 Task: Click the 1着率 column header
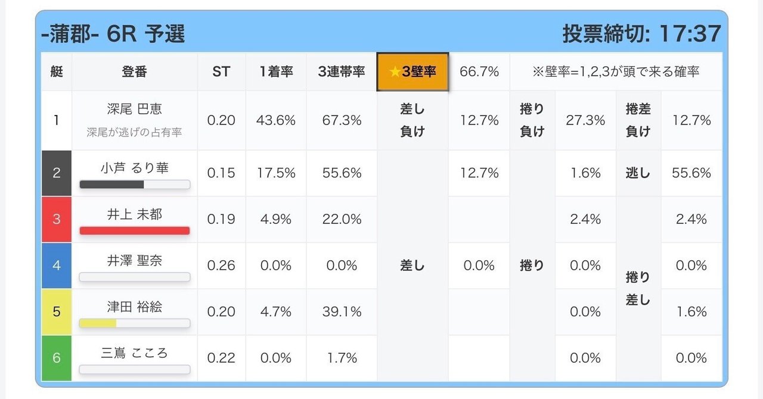(276, 72)
